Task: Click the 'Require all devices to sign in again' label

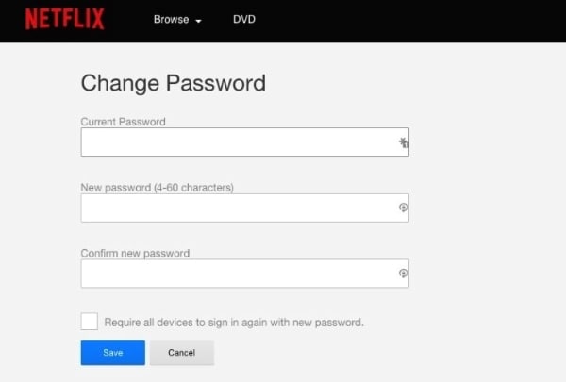Action: coord(234,323)
